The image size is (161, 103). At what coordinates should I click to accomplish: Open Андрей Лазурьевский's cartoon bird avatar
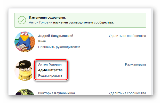click(25, 42)
